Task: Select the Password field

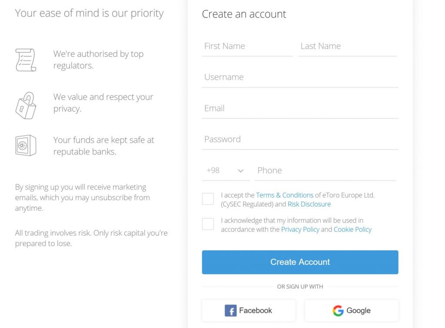Action: click(x=300, y=139)
